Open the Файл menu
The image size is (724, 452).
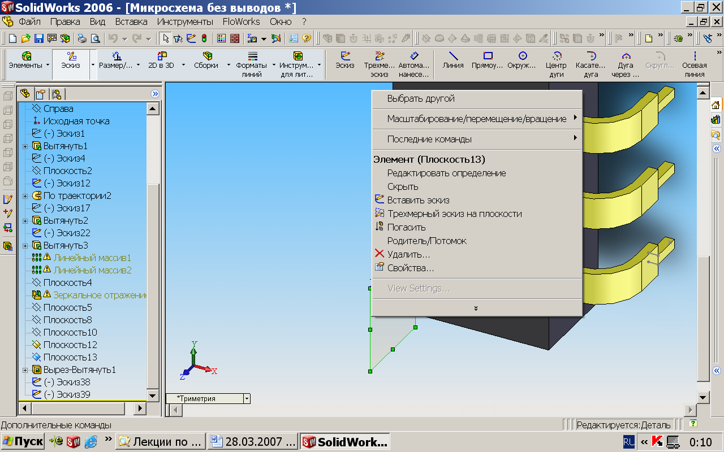(29, 21)
